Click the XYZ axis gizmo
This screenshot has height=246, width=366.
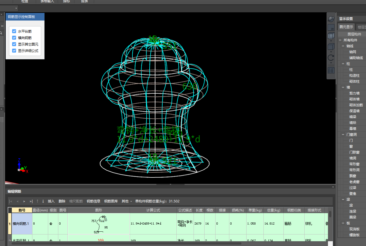coord(22,166)
